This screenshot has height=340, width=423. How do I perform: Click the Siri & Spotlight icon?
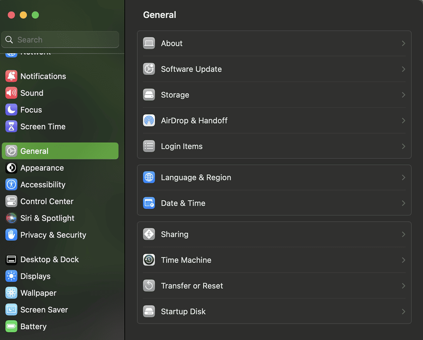11,218
